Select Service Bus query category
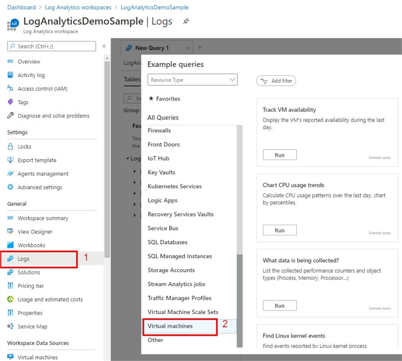Viewport: 402px width, 361px height. point(163,228)
